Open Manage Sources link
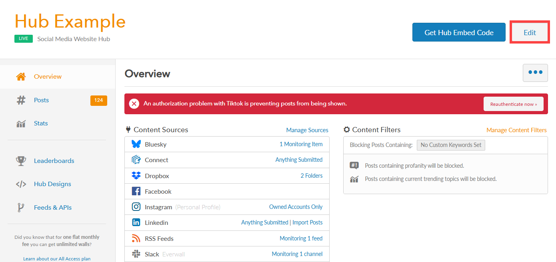The width and height of the screenshot is (556, 262). pyautogui.click(x=307, y=130)
